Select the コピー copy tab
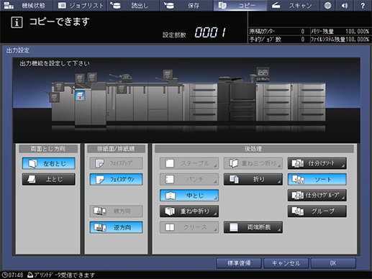Image resolution: width=372 pixels, height=279 pixels. pyautogui.click(x=240, y=5)
